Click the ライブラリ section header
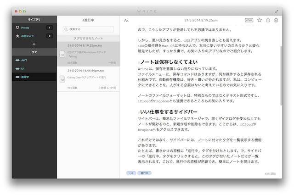294x195 pixels. tap(34, 20)
